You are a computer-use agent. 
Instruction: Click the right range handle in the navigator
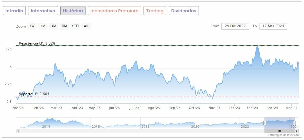click(x=294, y=123)
